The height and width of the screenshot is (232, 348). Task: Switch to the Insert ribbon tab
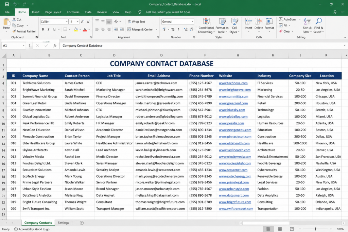point(35,12)
